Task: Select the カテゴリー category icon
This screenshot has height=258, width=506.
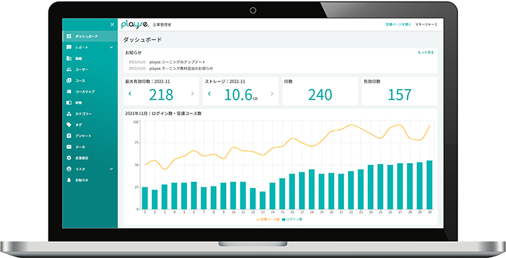Action: [x=69, y=114]
